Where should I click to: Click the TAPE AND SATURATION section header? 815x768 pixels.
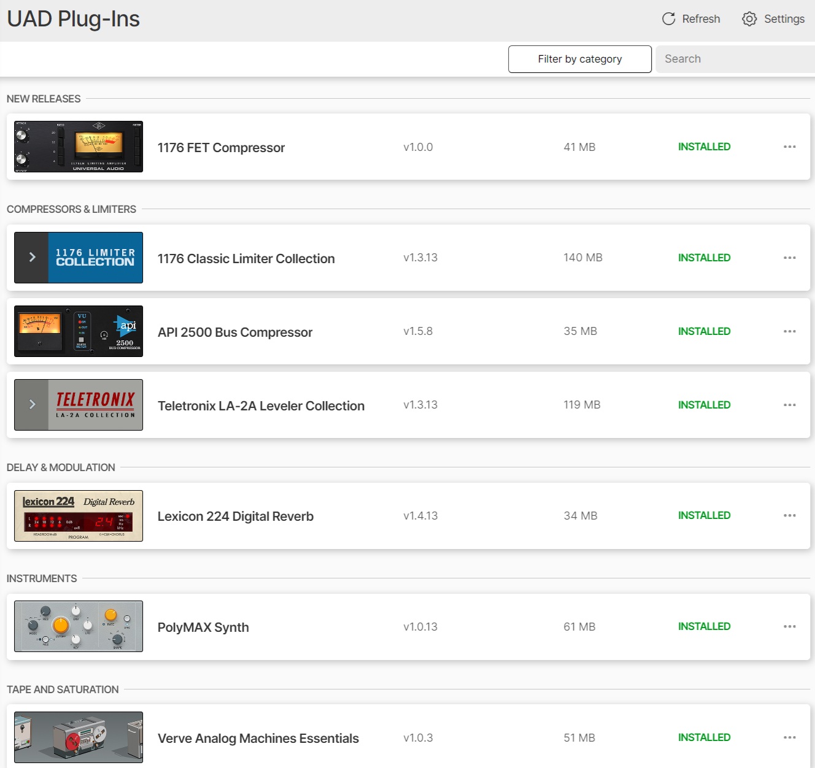(63, 689)
